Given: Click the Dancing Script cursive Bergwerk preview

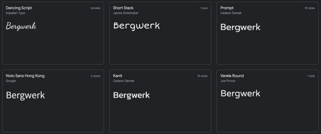Looking at the screenshot, I should click(x=21, y=26).
